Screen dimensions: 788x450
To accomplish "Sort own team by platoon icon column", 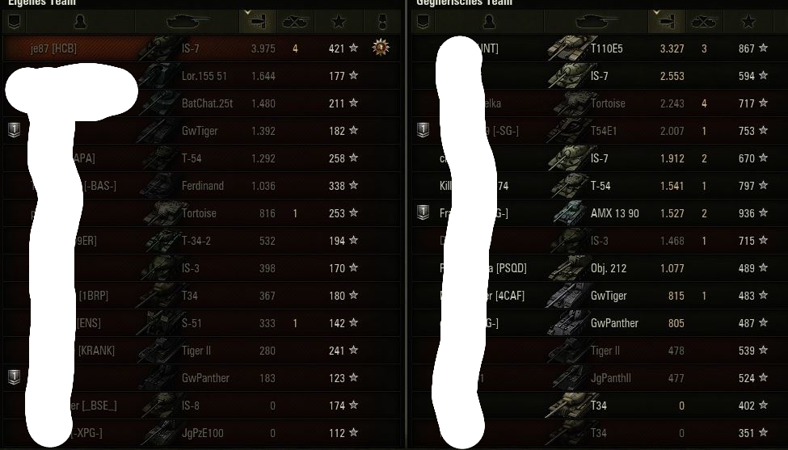I will (14, 22).
